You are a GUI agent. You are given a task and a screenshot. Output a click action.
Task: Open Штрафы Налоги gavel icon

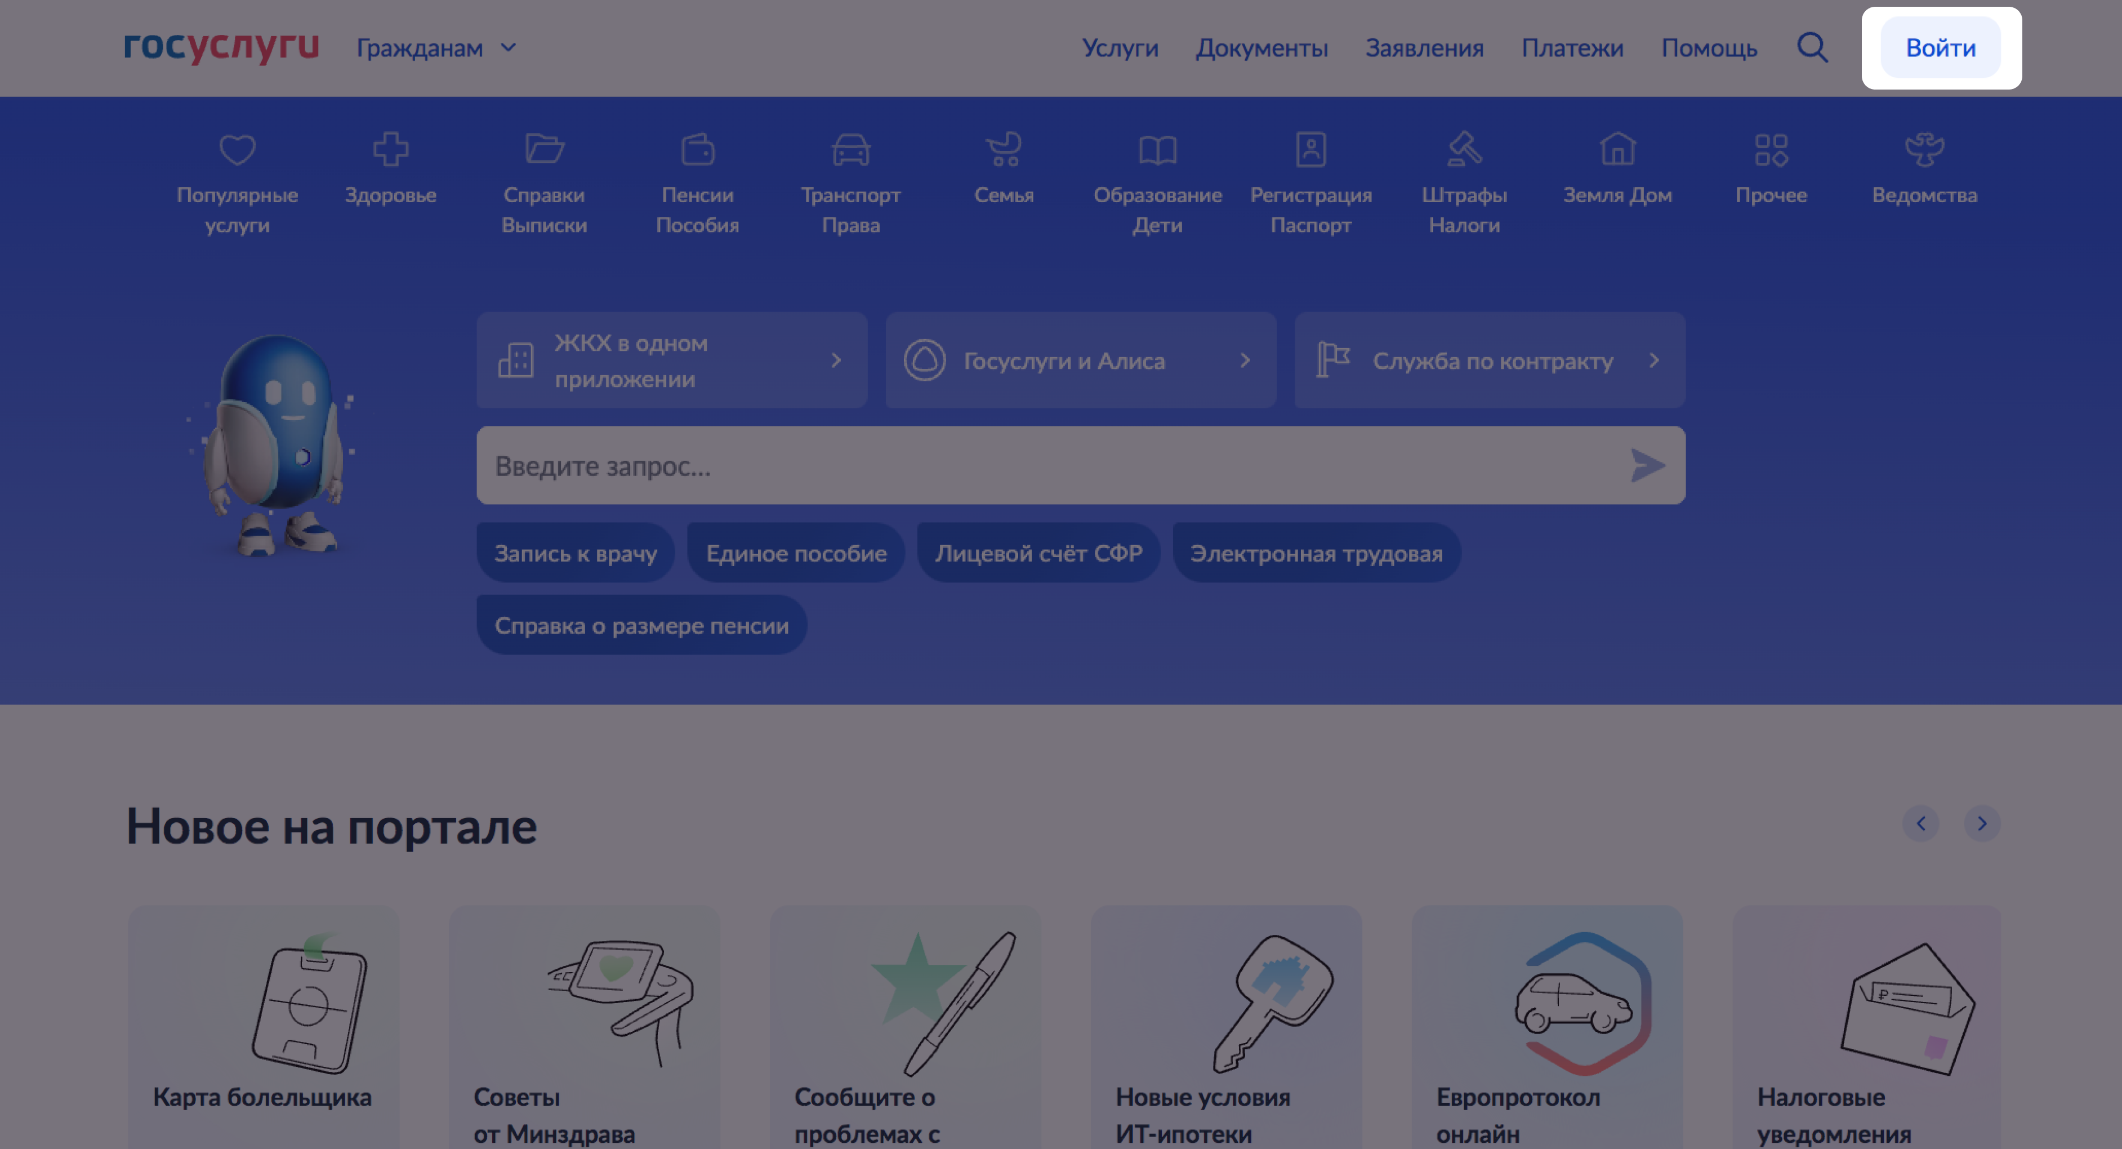[x=1464, y=149]
